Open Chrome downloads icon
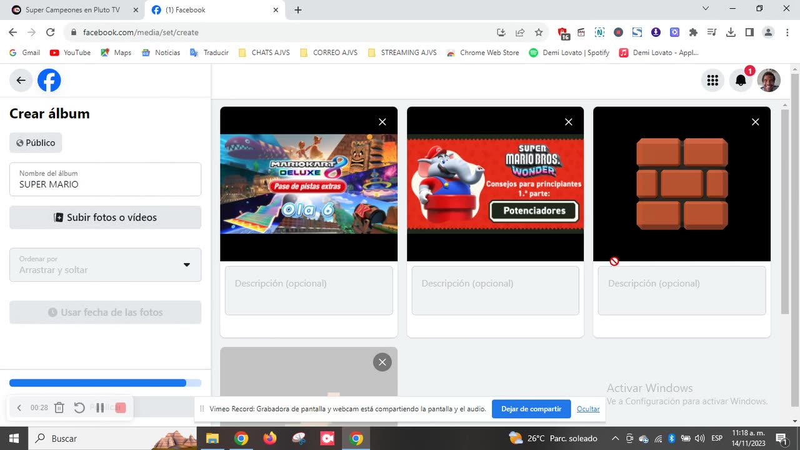 (x=731, y=32)
